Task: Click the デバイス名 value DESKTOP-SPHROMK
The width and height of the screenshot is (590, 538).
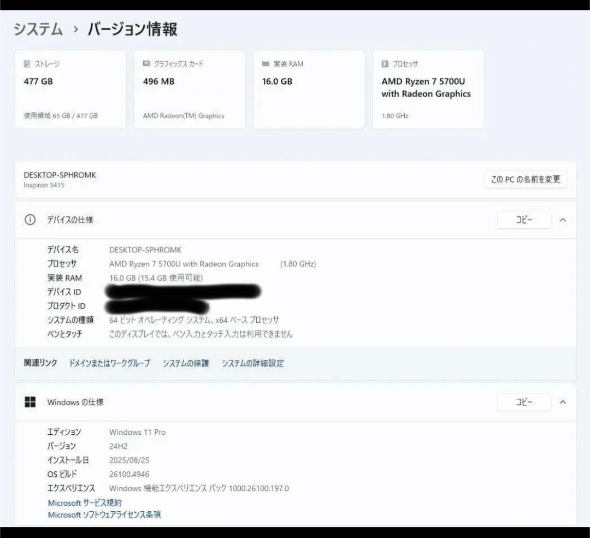Action: [x=145, y=250]
